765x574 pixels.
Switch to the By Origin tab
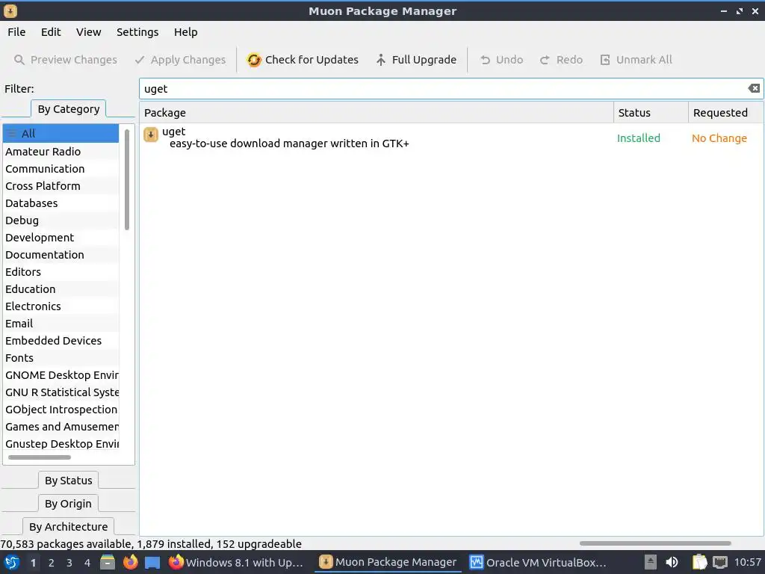coord(68,504)
